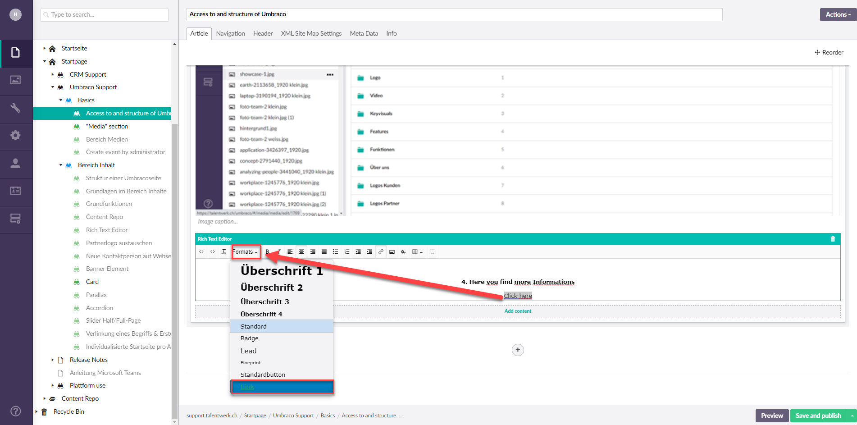Switch to the Navigation tab
Image resolution: width=857 pixels, height=425 pixels.
coord(230,33)
